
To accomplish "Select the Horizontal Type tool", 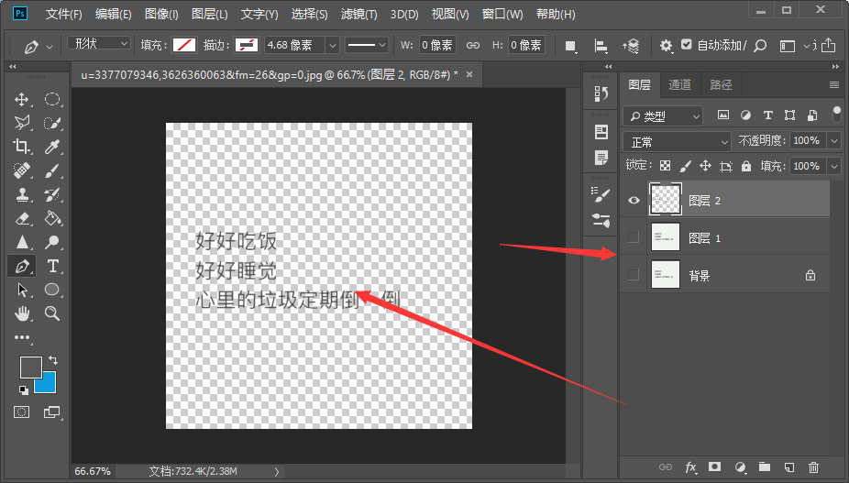I will [x=53, y=266].
